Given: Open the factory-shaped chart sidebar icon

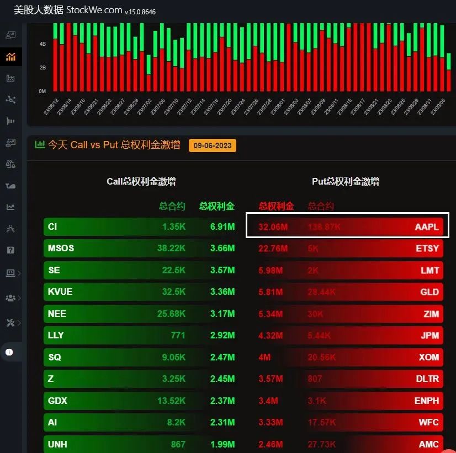Looking at the screenshot, I should (x=10, y=78).
